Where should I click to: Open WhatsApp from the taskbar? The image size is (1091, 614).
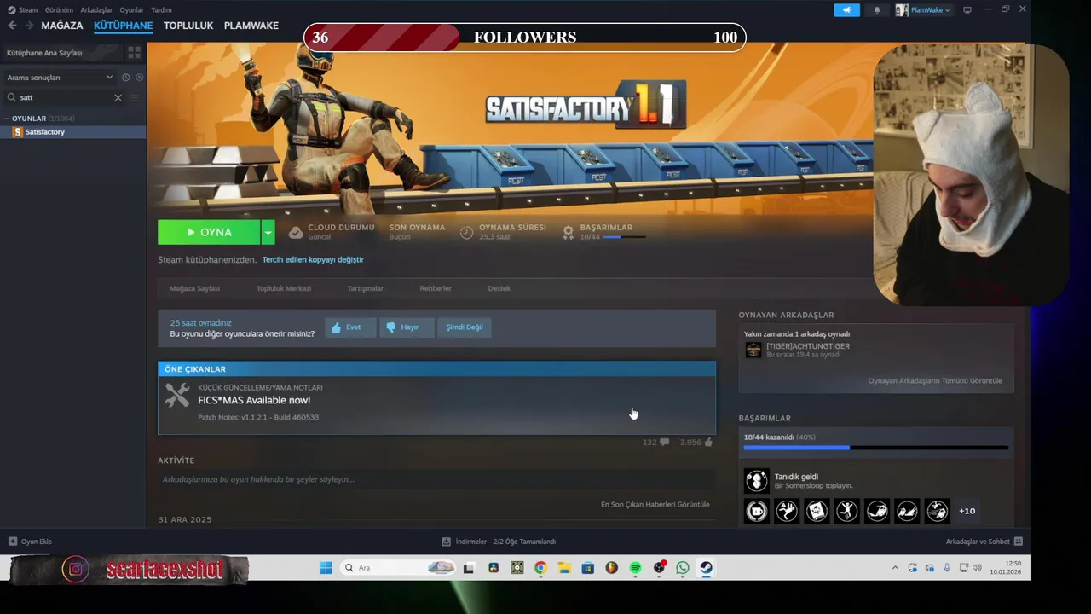tap(683, 568)
